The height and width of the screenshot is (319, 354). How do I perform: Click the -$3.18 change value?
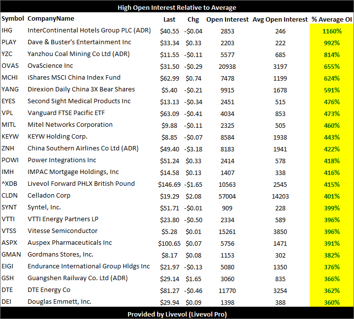[193, 149]
